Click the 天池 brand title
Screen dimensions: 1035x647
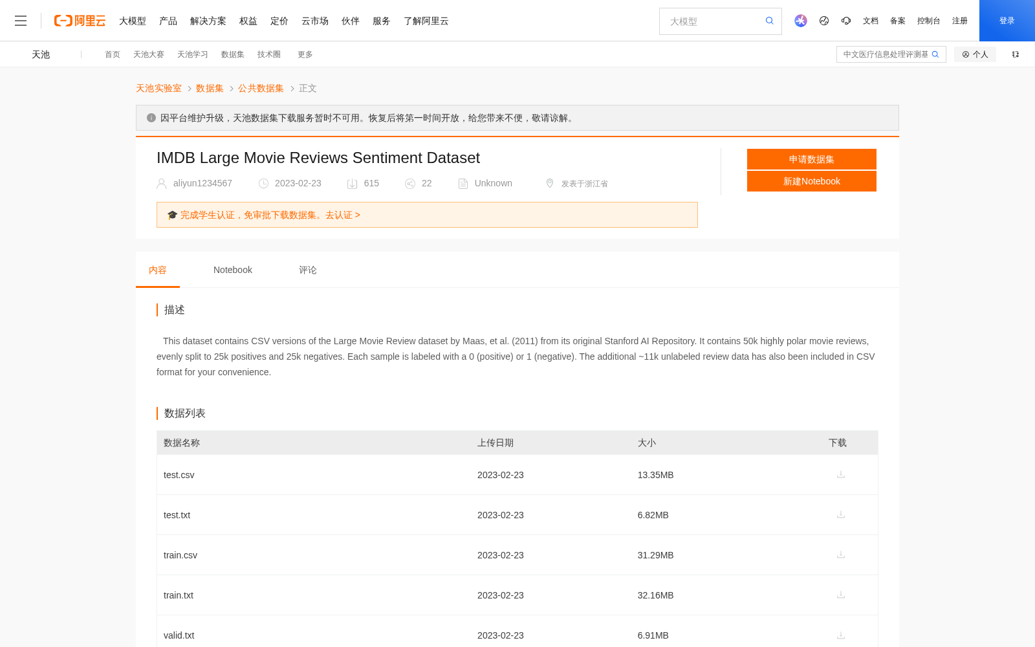pyautogui.click(x=41, y=54)
